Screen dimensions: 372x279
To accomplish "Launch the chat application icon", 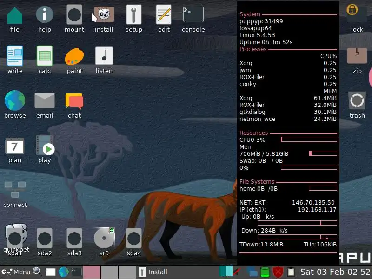I will [74, 101].
